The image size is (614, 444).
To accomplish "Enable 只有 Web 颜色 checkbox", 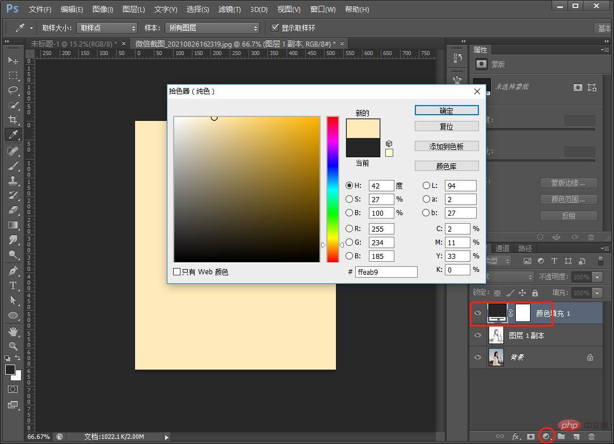I will [176, 271].
